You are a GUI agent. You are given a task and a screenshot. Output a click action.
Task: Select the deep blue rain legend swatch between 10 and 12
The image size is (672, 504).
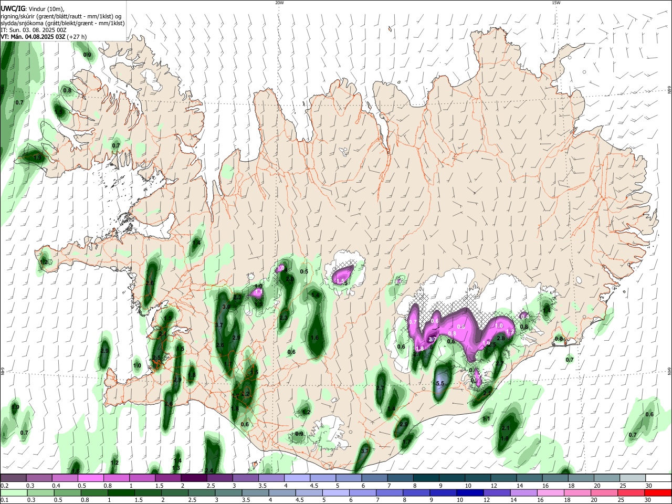470,493
